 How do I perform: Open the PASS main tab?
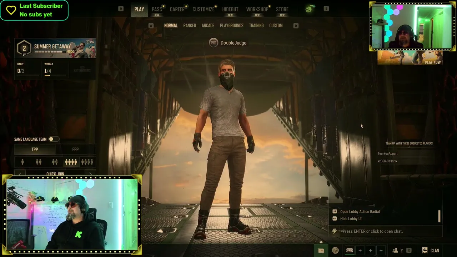(157, 9)
